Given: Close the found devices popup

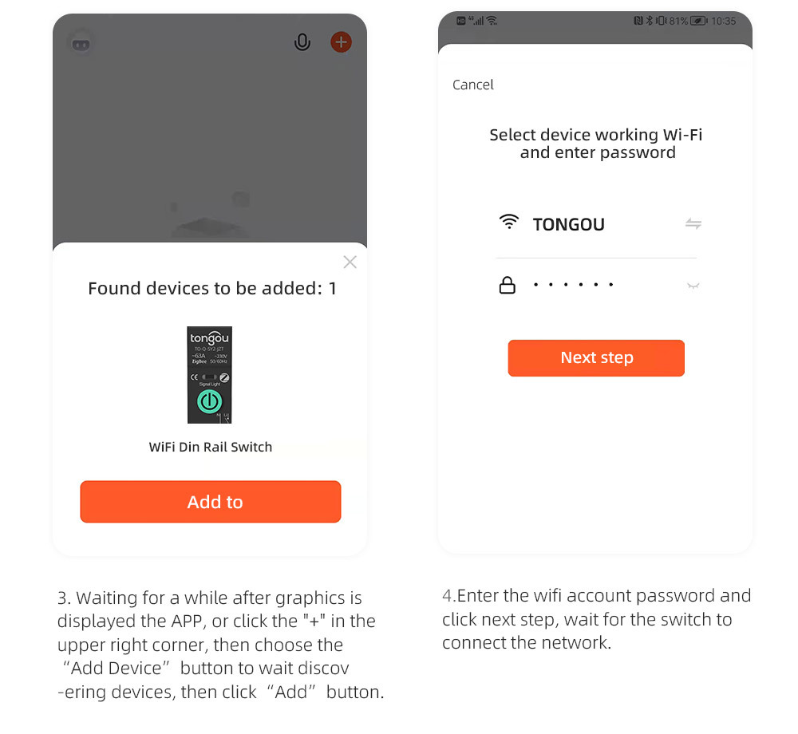Looking at the screenshot, I should tap(350, 262).
